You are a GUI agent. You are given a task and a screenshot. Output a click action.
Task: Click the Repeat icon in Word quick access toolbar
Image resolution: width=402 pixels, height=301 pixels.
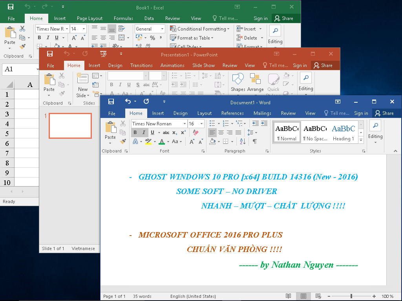[x=146, y=102]
